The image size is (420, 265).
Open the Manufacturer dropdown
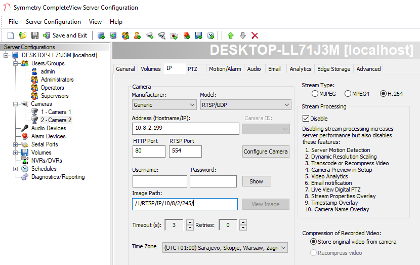(164, 105)
